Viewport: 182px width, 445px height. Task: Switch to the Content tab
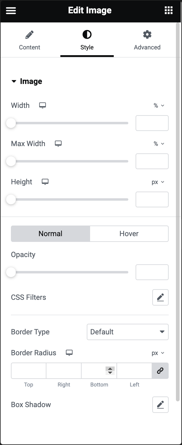29,41
